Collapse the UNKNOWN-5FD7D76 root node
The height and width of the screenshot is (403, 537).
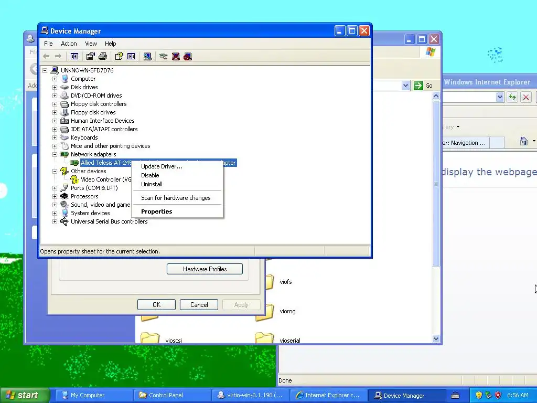click(x=45, y=70)
